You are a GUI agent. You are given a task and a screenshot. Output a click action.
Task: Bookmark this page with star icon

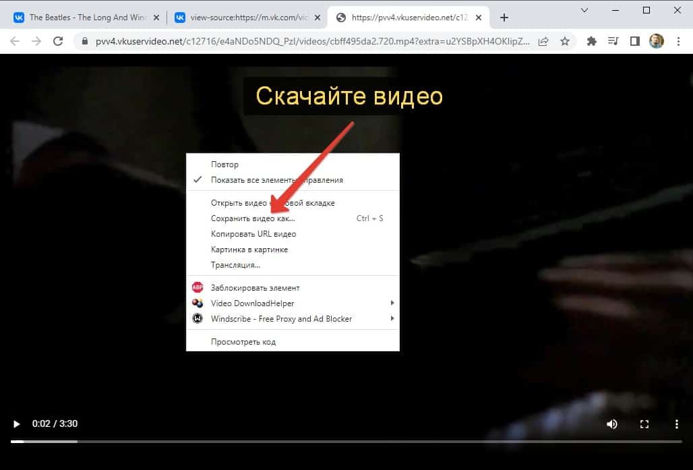coord(565,41)
